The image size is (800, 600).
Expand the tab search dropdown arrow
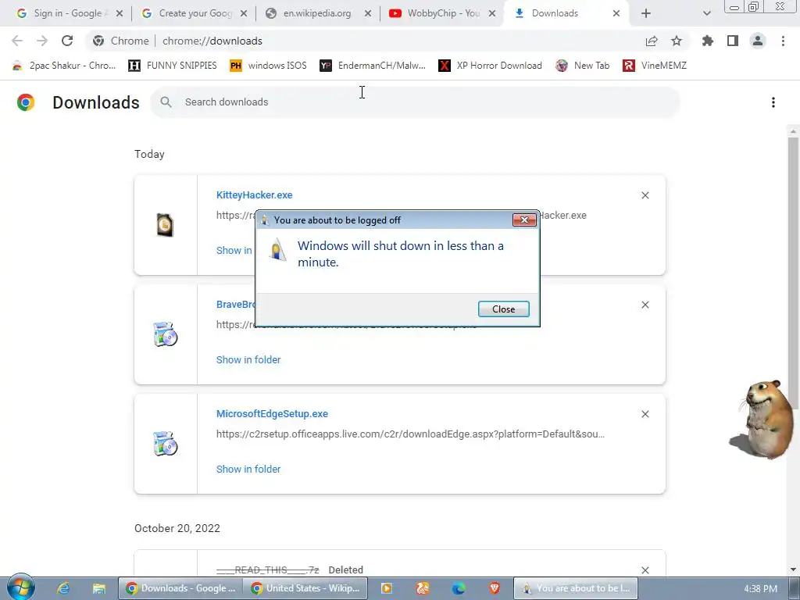(x=706, y=13)
